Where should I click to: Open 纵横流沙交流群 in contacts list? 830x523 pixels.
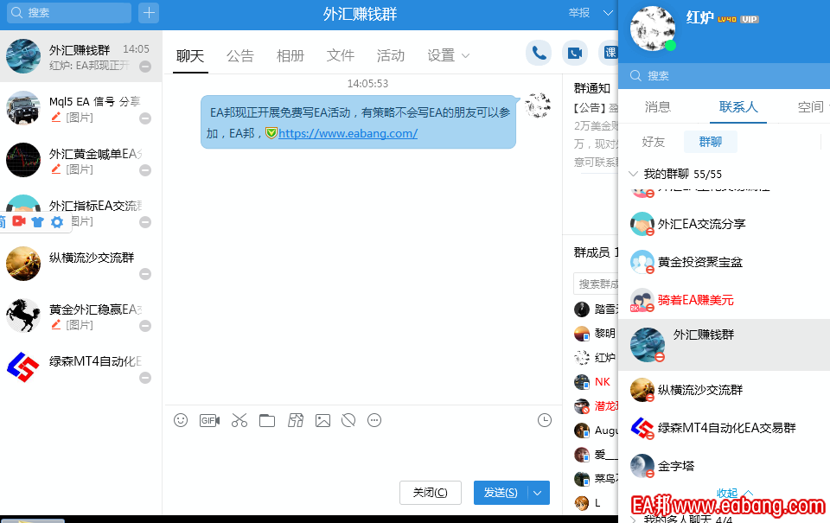pos(724,390)
